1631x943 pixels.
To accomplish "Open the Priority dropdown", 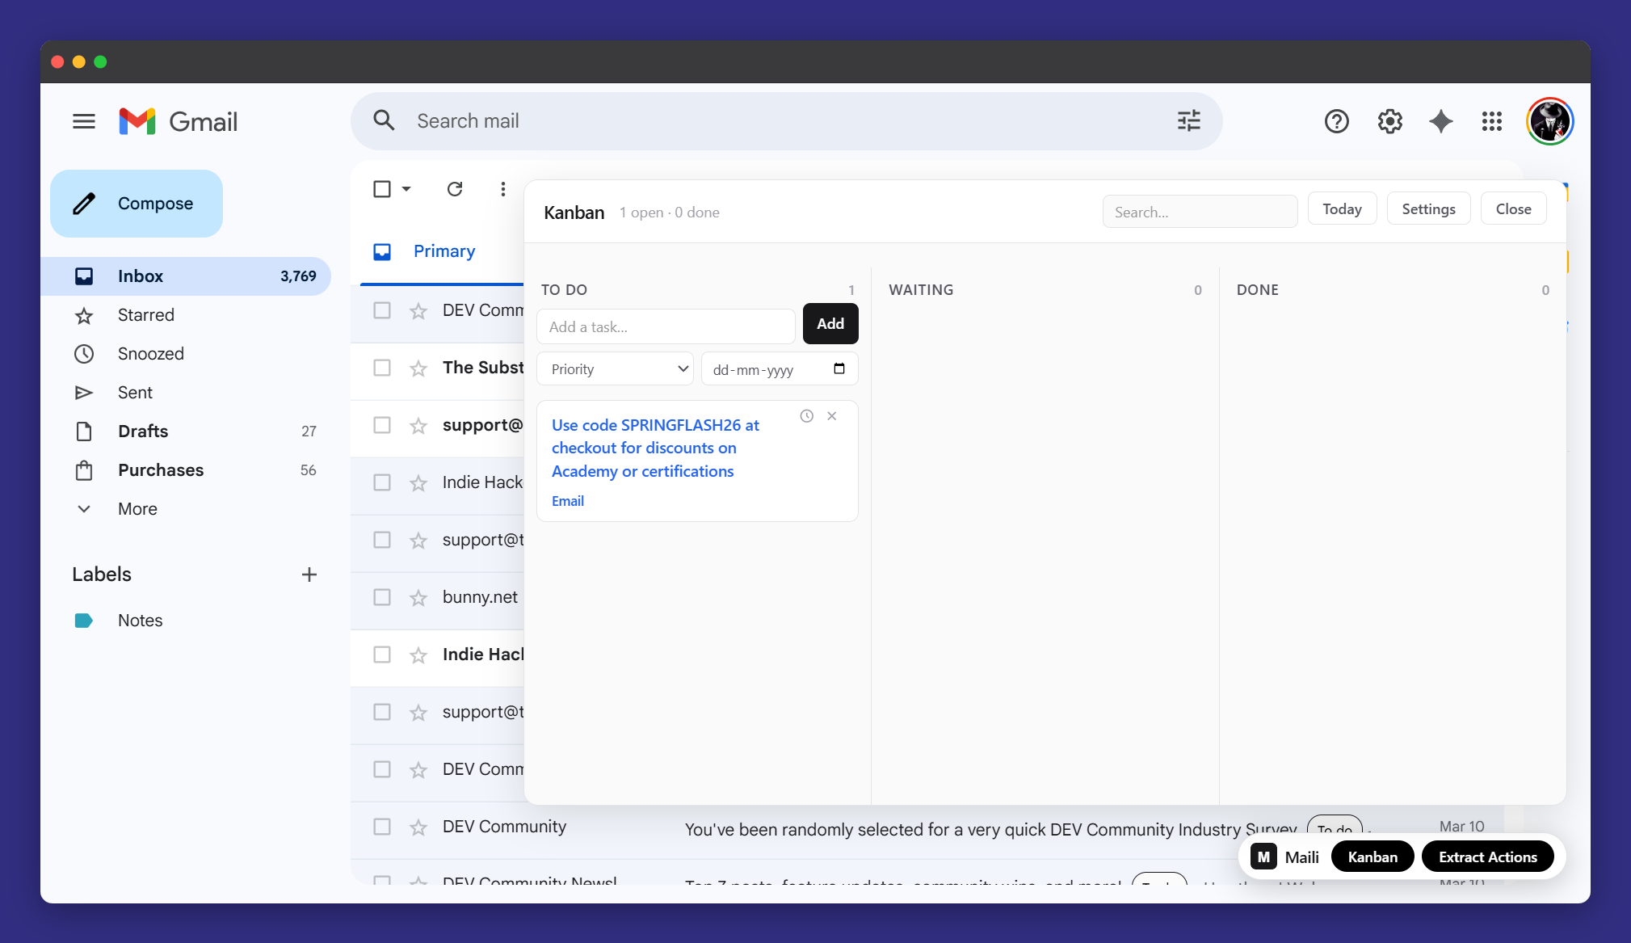I will (615, 368).
